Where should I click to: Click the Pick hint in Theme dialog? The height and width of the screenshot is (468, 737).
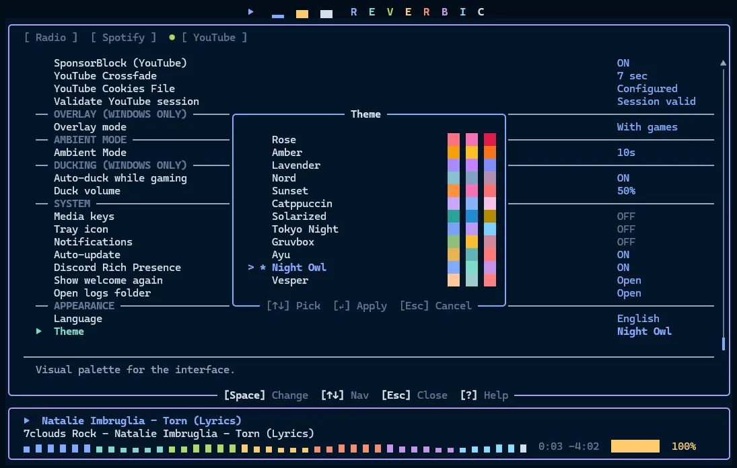click(x=293, y=305)
